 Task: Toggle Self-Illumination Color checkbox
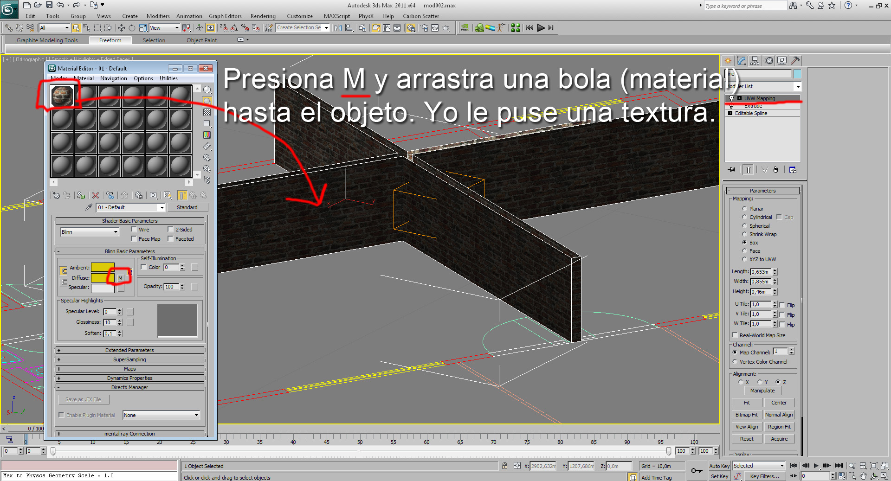coord(144,267)
